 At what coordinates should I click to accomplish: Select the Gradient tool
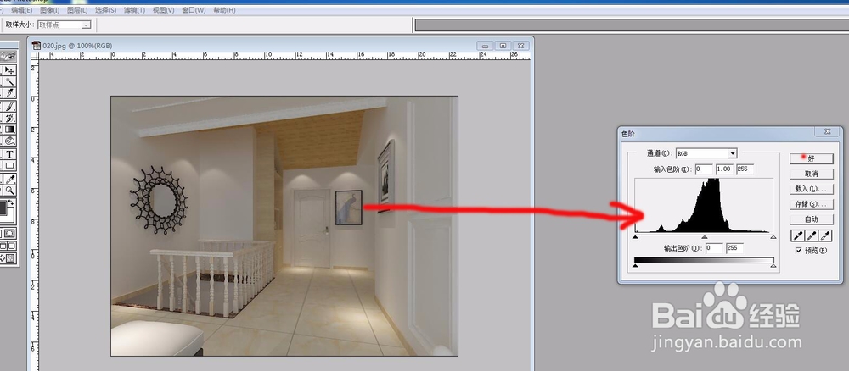pyautogui.click(x=10, y=130)
